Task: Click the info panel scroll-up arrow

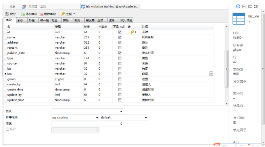Action: click(263, 11)
